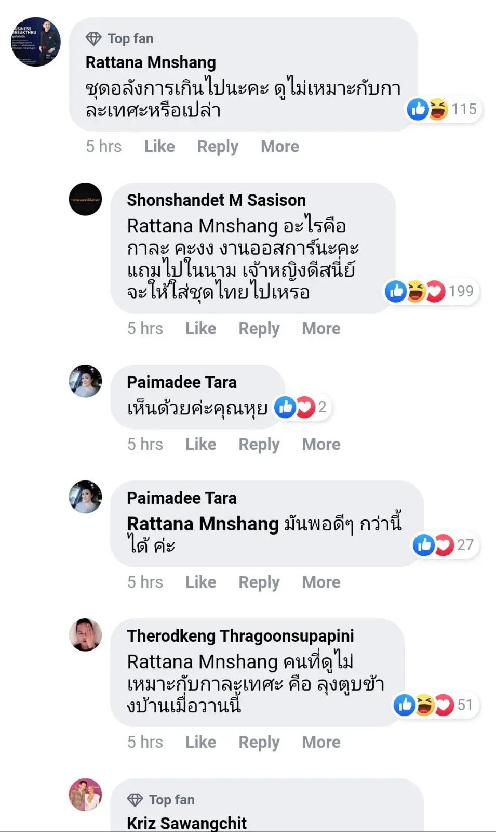
Task: Open Therodkeng Thragoonsupapini's profile avatar
Action: (x=85, y=635)
